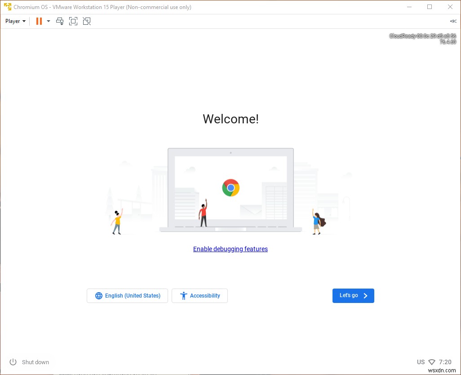
Task: Expand the English (United States) language selector
Action: (x=127, y=296)
